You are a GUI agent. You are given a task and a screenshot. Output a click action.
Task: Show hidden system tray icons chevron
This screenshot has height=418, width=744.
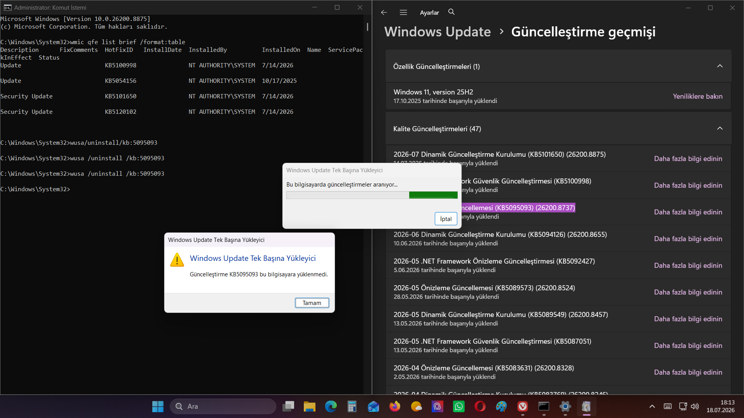(652, 406)
